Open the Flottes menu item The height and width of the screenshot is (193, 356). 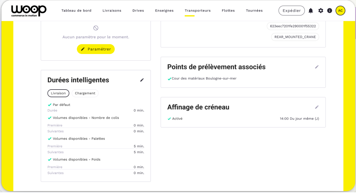click(x=228, y=11)
